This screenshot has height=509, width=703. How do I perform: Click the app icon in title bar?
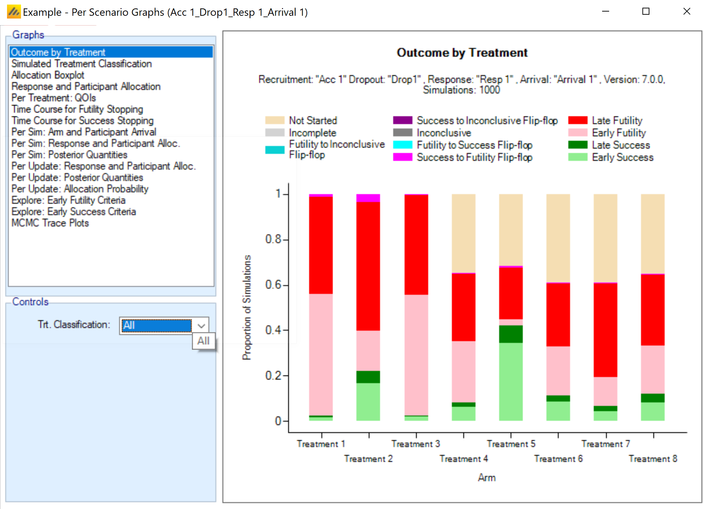[x=13, y=12]
